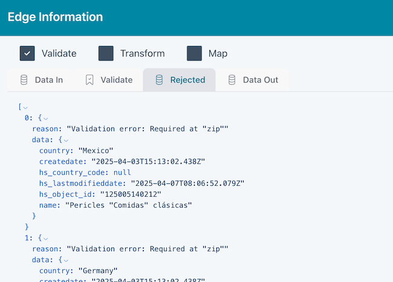Uncheck the Validate checkbox
The width and height of the screenshot is (393, 282).
click(x=27, y=53)
